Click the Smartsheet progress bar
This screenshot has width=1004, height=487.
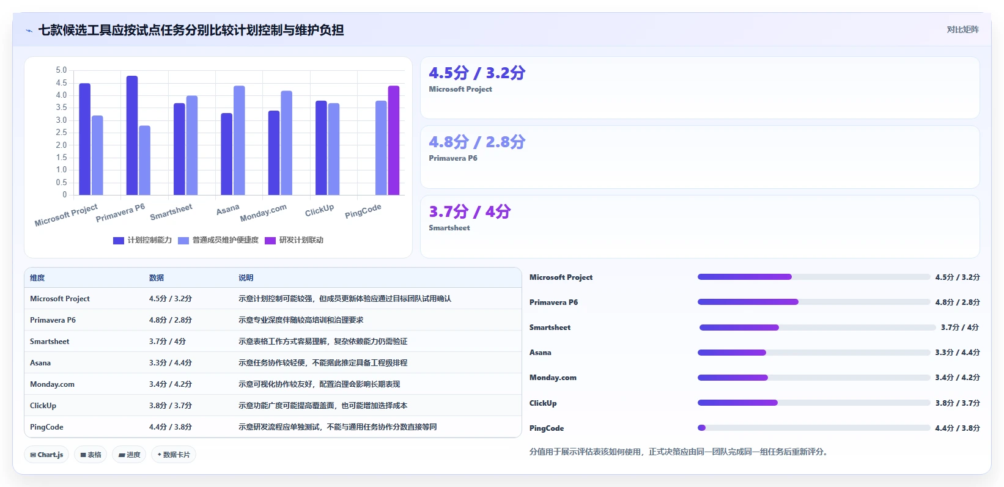[818, 328]
